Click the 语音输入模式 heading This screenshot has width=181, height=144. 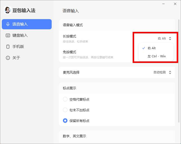click(73, 25)
